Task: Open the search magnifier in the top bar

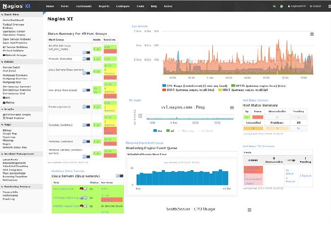Action: 274,6
